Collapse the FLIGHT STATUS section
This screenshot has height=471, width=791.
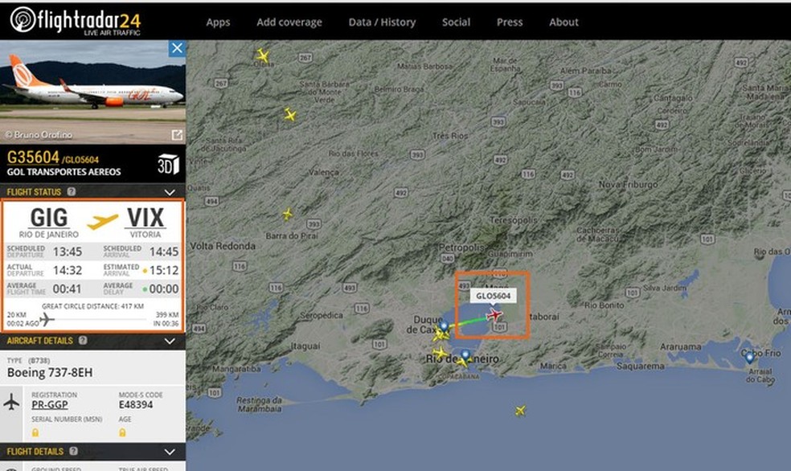(170, 192)
